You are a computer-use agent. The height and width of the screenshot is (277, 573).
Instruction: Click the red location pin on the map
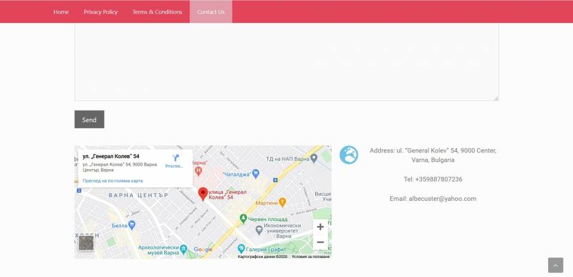[x=202, y=194]
